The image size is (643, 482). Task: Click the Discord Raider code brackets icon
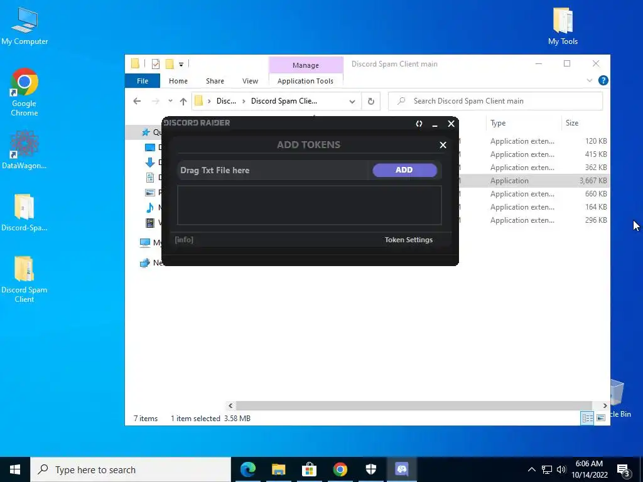419,124
